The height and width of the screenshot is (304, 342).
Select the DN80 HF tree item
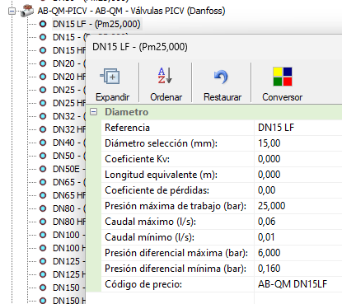tap(69, 222)
